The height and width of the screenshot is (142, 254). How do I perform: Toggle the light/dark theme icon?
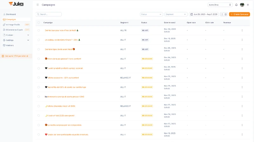pyautogui.click(x=248, y=5)
